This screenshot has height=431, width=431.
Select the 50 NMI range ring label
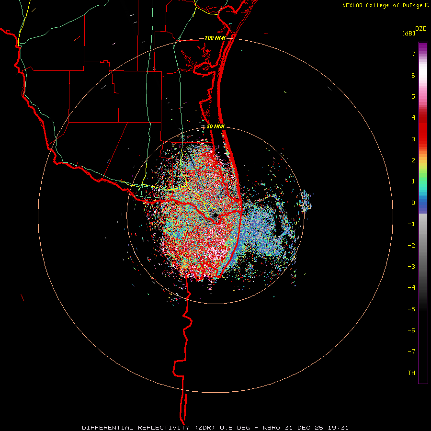pyautogui.click(x=215, y=126)
